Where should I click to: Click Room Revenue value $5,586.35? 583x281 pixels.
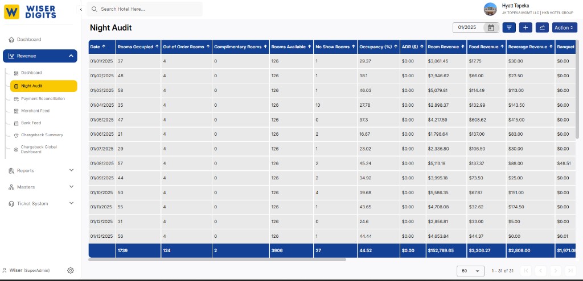438,192
